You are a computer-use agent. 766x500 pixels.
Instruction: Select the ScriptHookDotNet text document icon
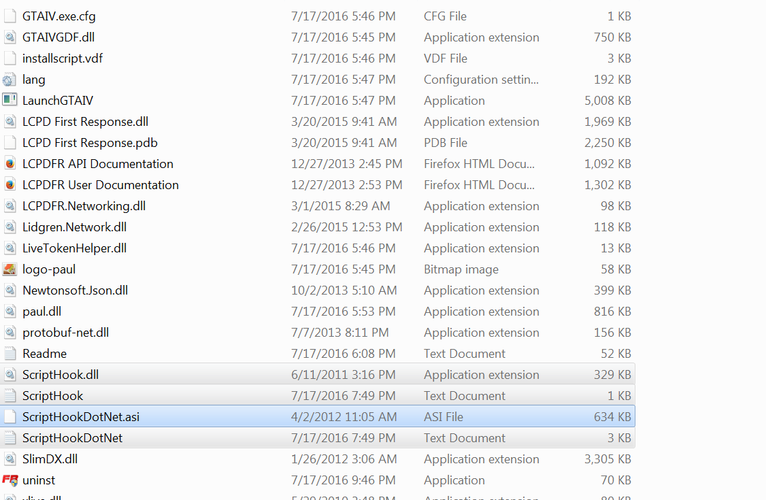pyautogui.click(x=10, y=438)
